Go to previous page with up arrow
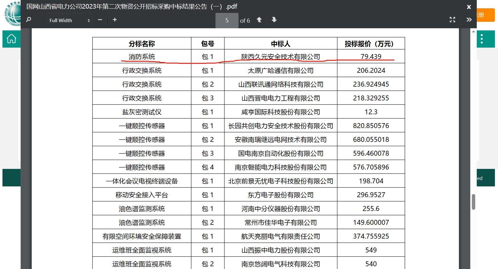The image size is (498, 269). (259, 20)
